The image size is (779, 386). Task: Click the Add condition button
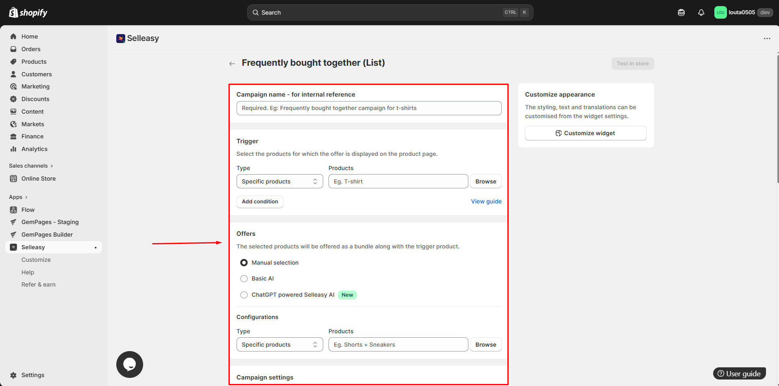(x=260, y=202)
